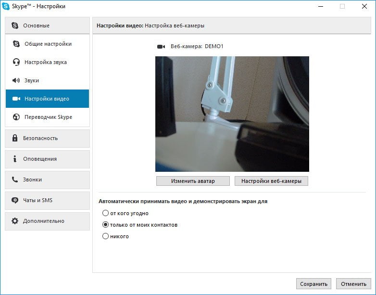Click the gear icon for Дополнительно
The height and width of the screenshot is (295, 376).
15,221
